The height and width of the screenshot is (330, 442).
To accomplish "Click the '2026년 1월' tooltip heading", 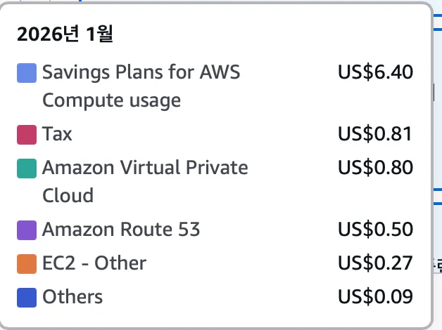I will coord(65,34).
